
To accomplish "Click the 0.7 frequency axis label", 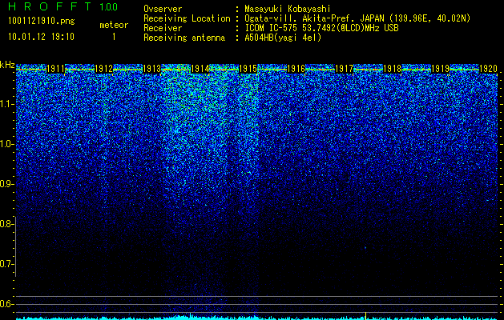I will pyautogui.click(x=6, y=264).
